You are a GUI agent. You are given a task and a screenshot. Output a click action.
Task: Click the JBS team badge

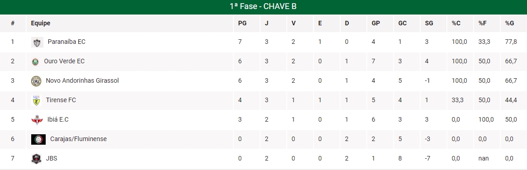[x=36, y=159]
